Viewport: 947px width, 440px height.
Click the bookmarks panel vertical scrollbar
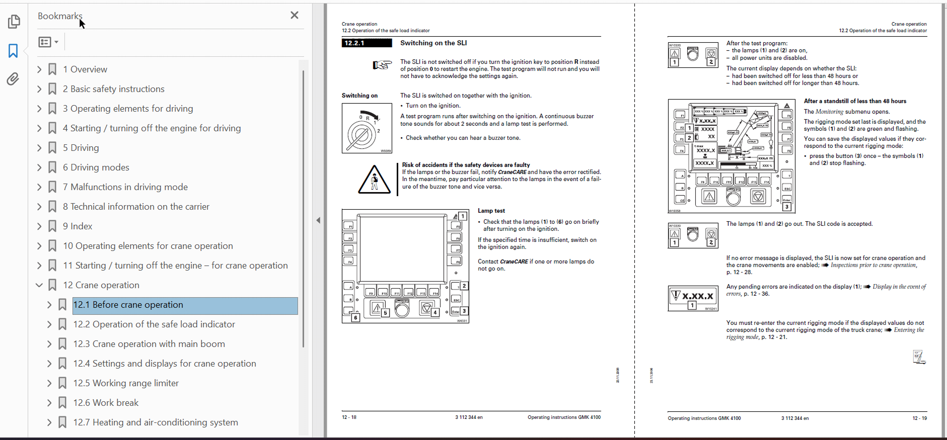click(303, 209)
